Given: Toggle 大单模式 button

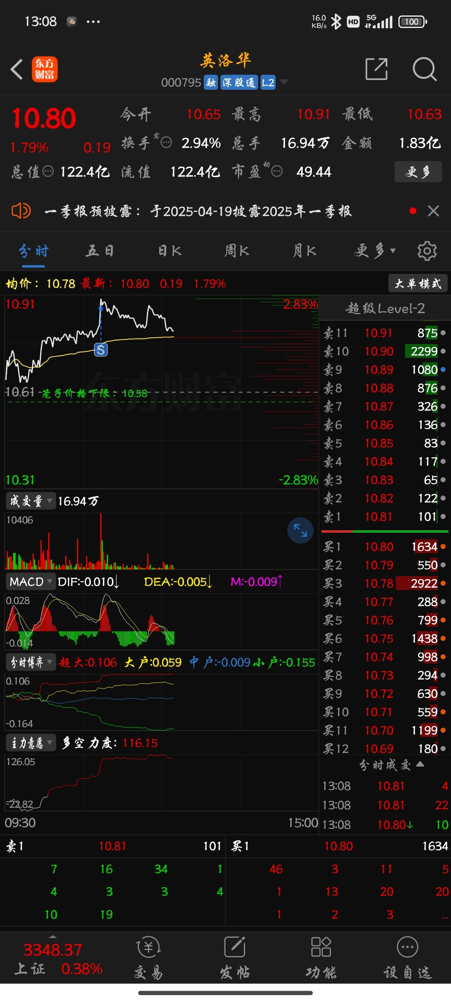Looking at the screenshot, I should coord(418,283).
